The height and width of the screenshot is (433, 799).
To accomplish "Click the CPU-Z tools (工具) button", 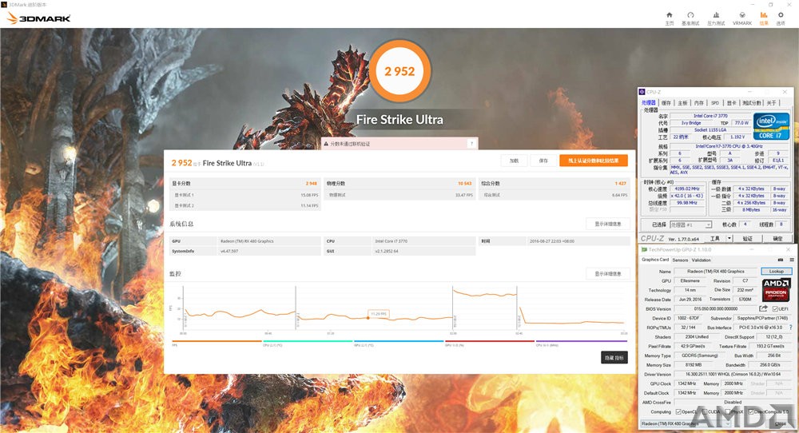I will 715,238.
